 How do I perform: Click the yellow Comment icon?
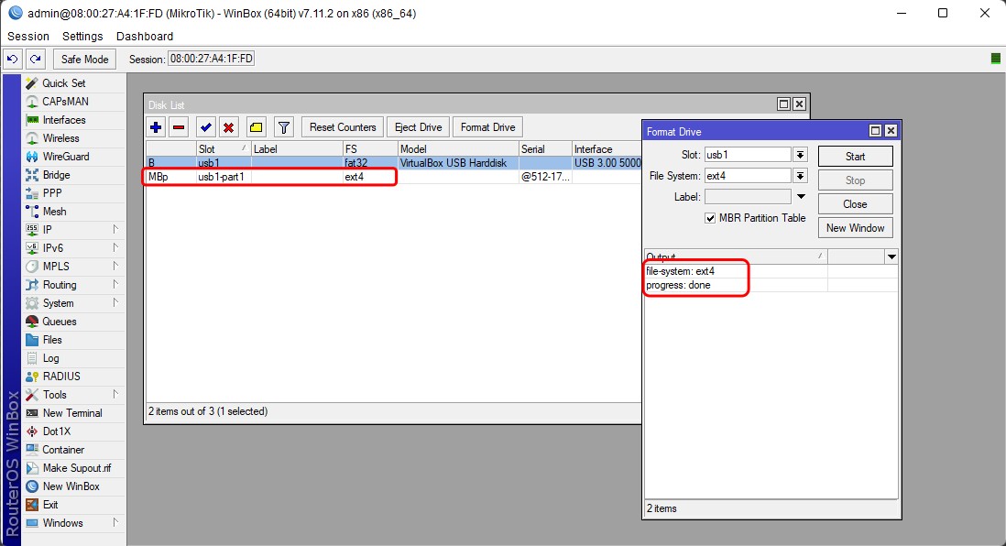click(x=257, y=127)
